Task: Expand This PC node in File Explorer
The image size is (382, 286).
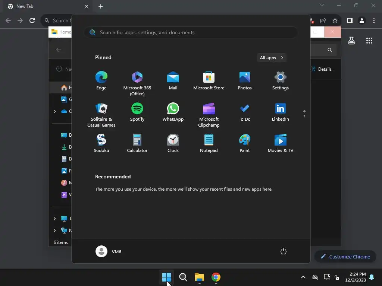Action: click(x=54, y=219)
